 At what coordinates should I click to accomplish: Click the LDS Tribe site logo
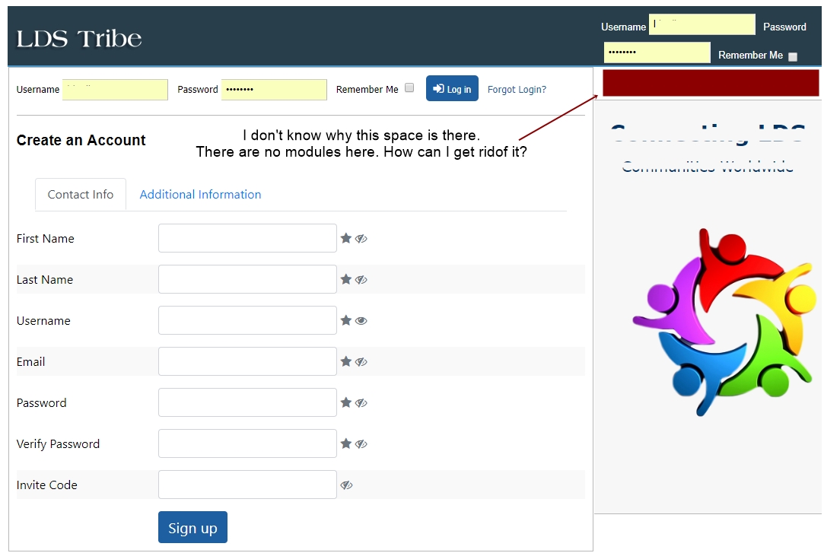click(79, 38)
